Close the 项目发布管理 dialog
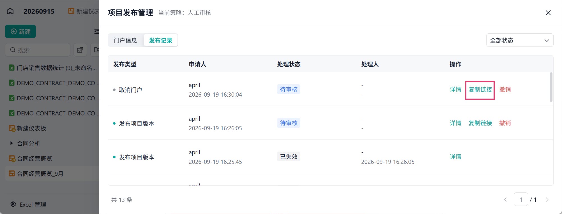The height and width of the screenshot is (214, 562). tap(548, 13)
